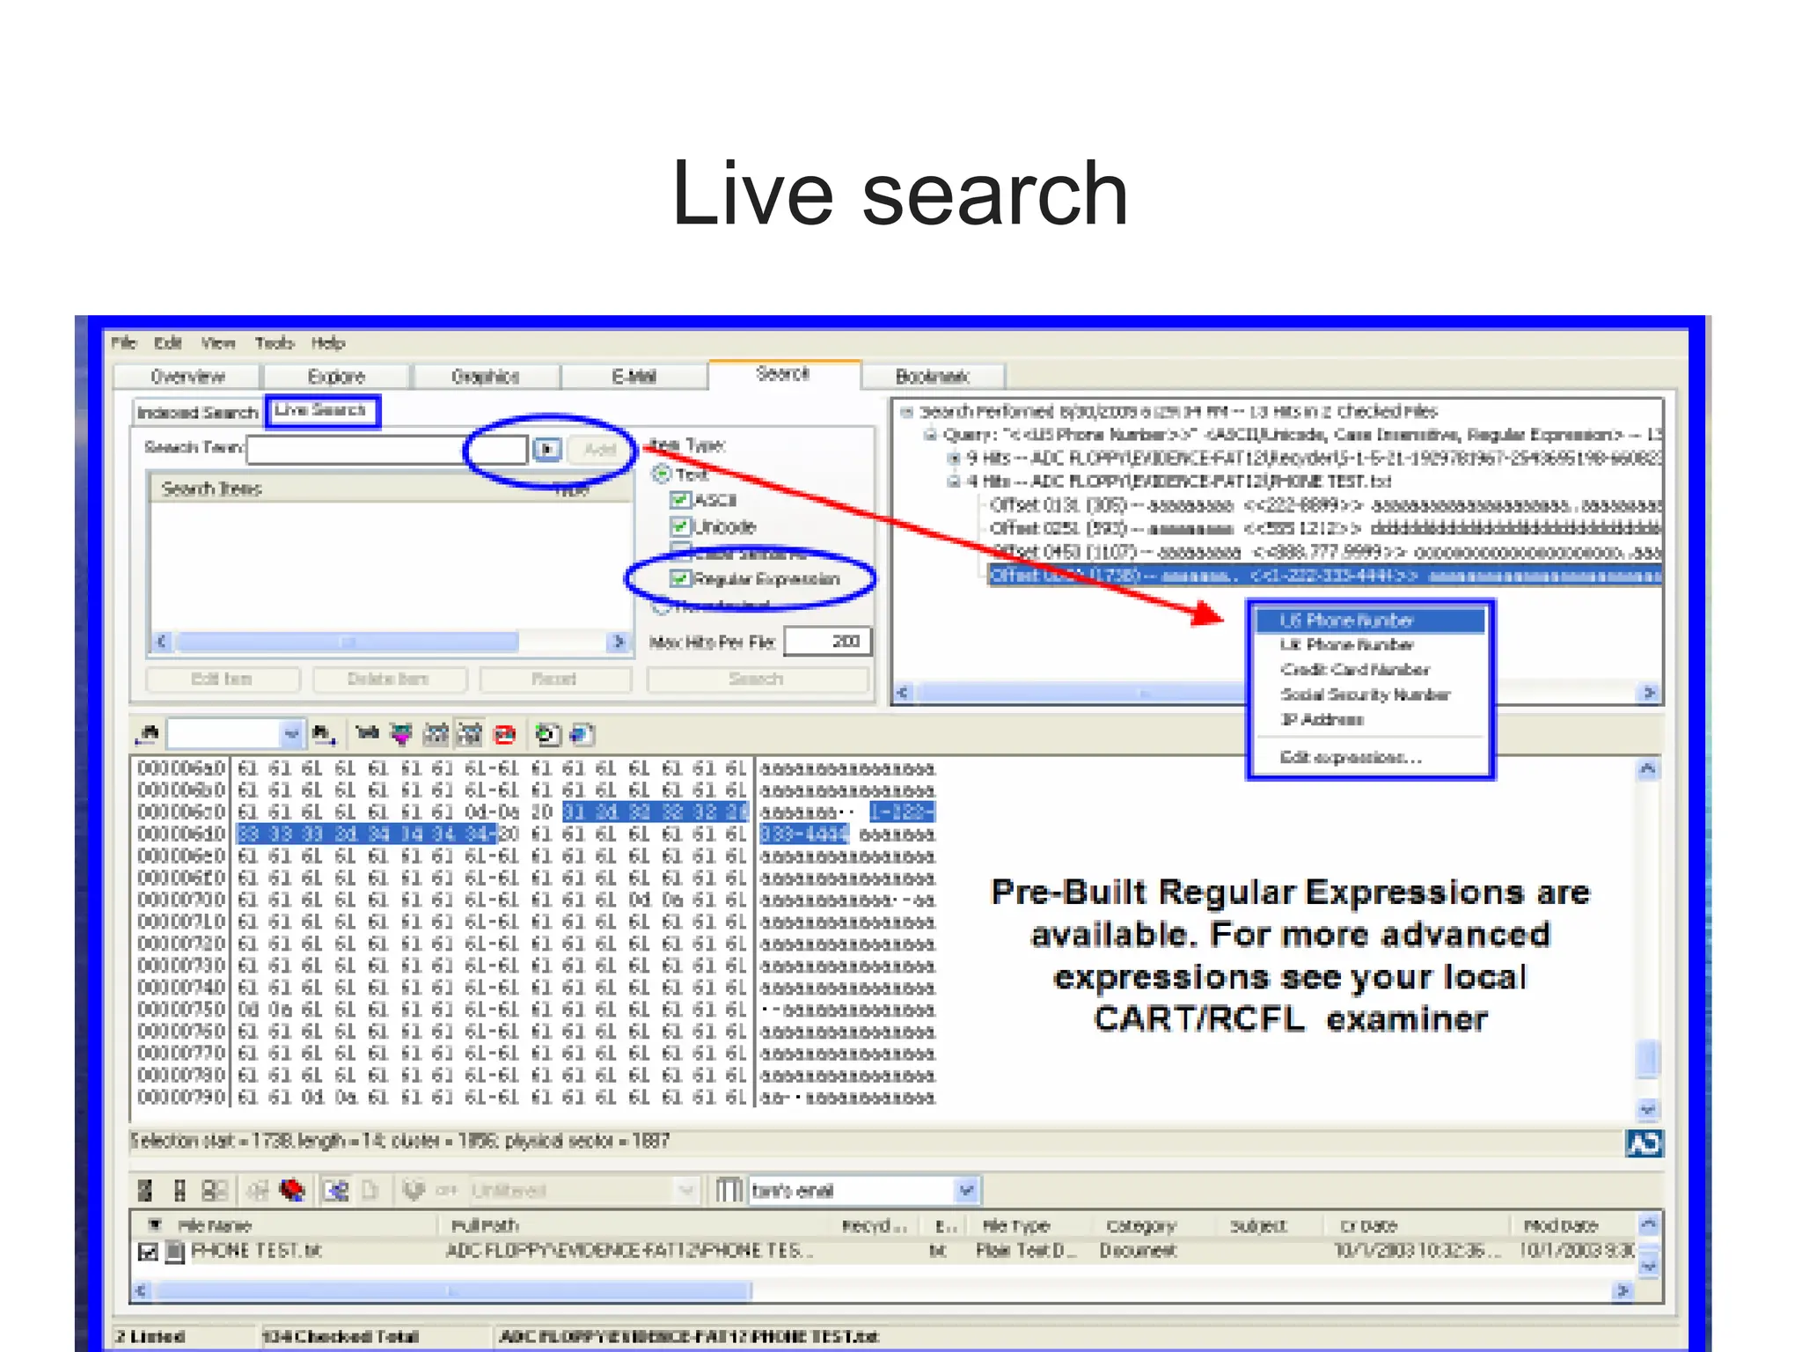Viewport: 1802px width, 1352px height.
Task: Click the green-arrow viewer icon after the toolbar separator
Action: (x=548, y=733)
